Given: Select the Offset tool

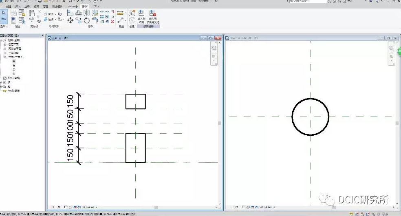Looking at the screenshot, I should (79, 13).
